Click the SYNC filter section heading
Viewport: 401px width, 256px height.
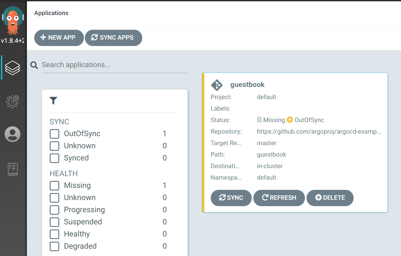59,122
